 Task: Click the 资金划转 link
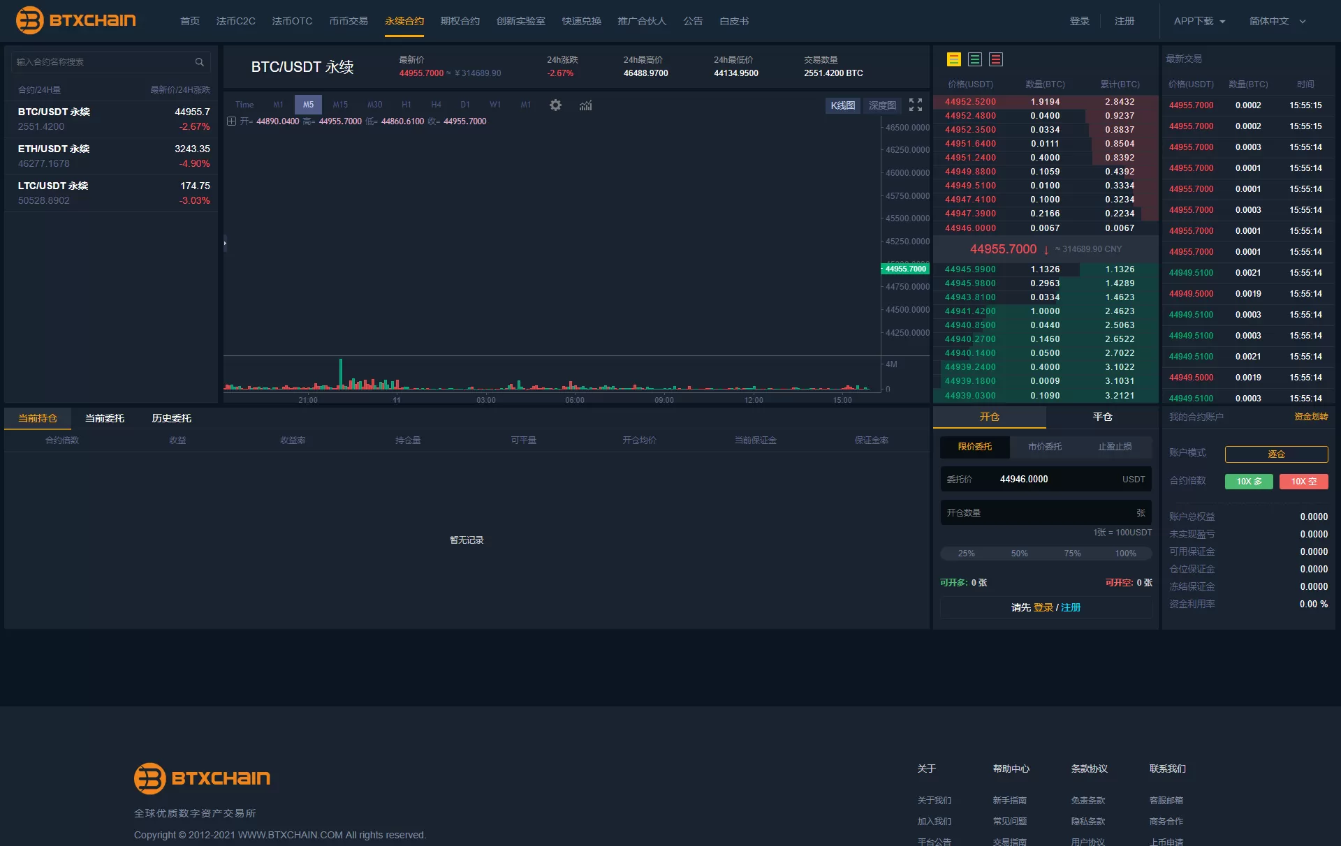coord(1310,417)
